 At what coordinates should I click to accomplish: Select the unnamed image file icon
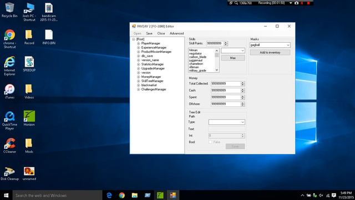[29, 174]
